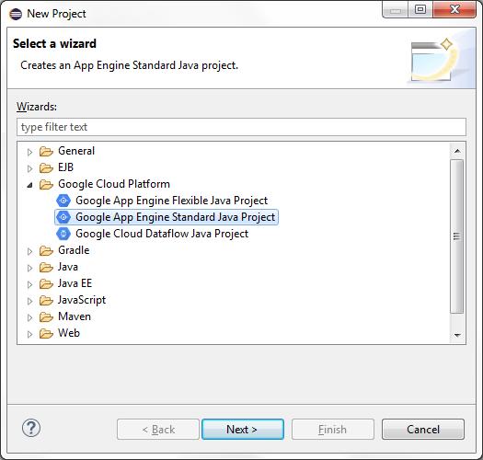Click the Gradle folder icon
This screenshot has width=483, height=460.
(46, 251)
